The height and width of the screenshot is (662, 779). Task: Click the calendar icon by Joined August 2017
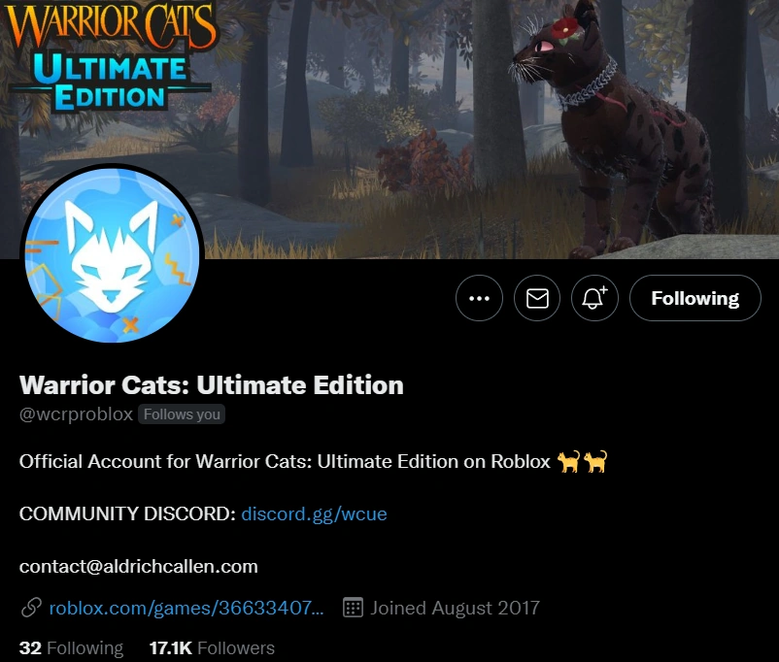[353, 608]
